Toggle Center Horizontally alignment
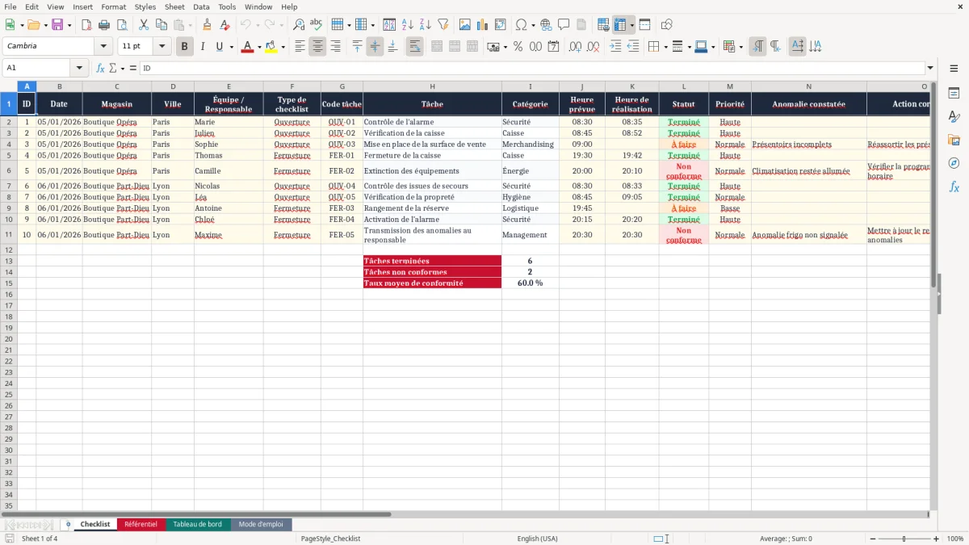969x545 pixels. click(x=317, y=47)
